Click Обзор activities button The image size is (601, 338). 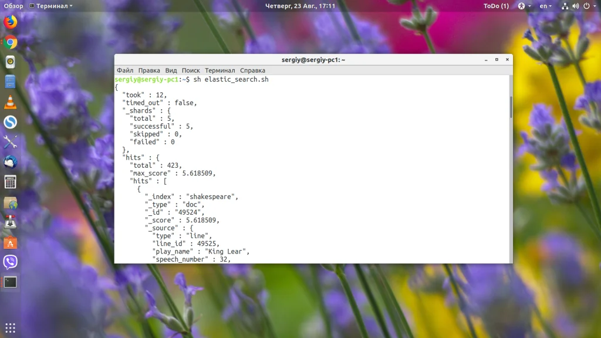[x=13, y=6]
